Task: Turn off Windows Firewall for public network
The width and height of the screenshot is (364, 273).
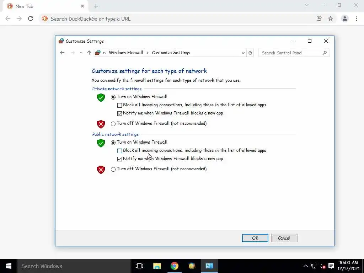Action: 113,169
